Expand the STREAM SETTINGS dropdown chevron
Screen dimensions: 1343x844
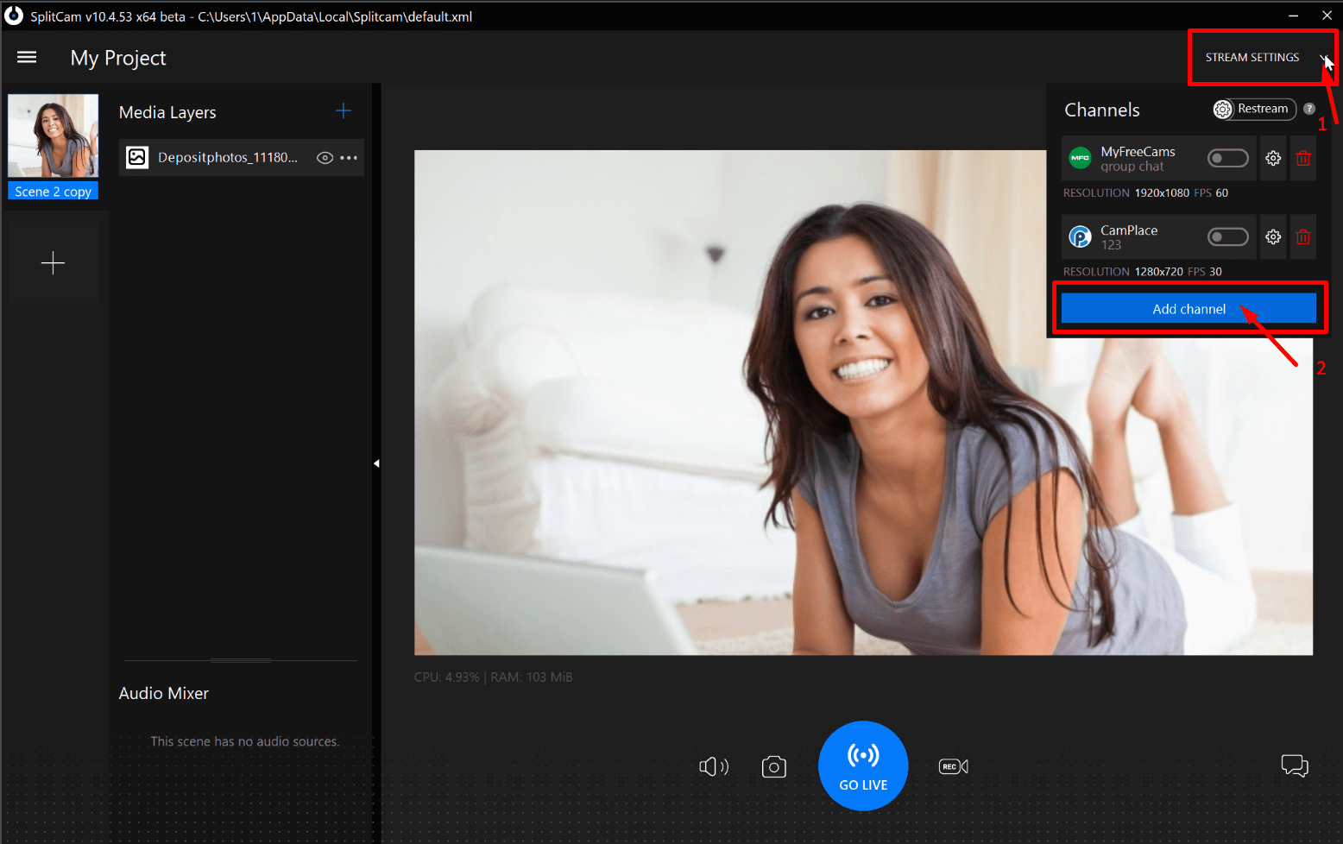pyautogui.click(x=1323, y=58)
